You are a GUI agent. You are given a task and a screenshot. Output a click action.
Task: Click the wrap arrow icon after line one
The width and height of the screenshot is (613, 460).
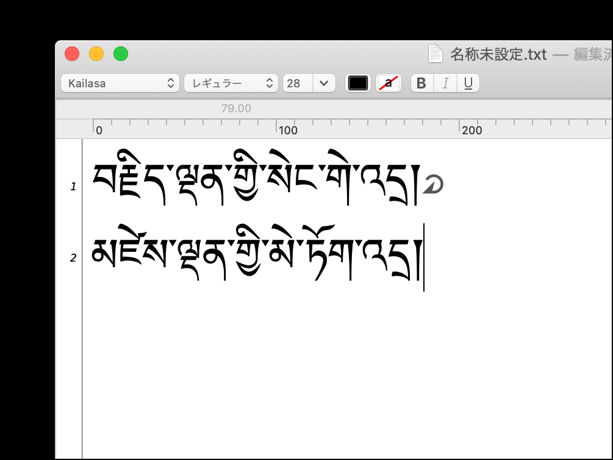point(432,185)
